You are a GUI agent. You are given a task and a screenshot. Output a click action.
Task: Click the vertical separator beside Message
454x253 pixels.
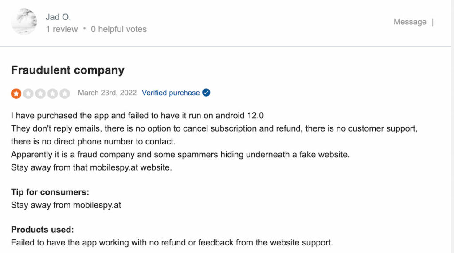[x=433, y=22]
